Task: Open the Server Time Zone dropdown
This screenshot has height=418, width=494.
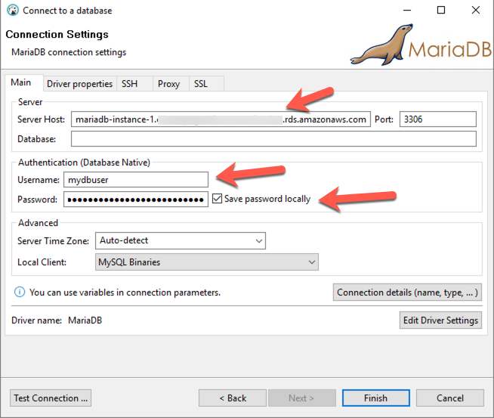Action: [x=181, y=241]
